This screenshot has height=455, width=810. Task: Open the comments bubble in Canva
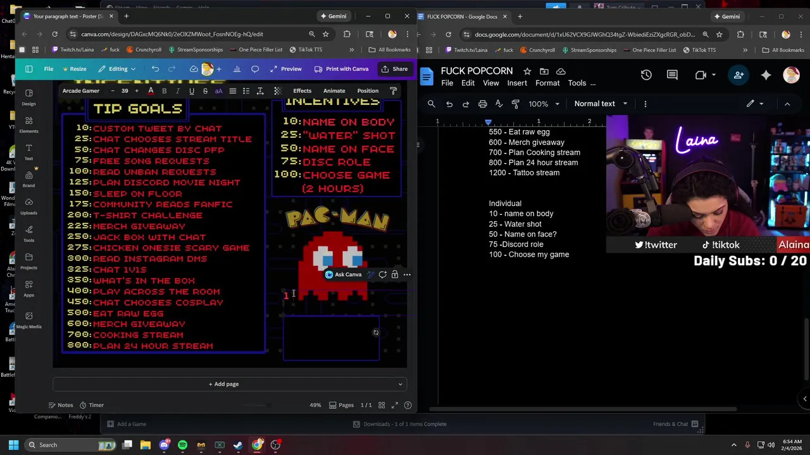(x=255, y=69)
